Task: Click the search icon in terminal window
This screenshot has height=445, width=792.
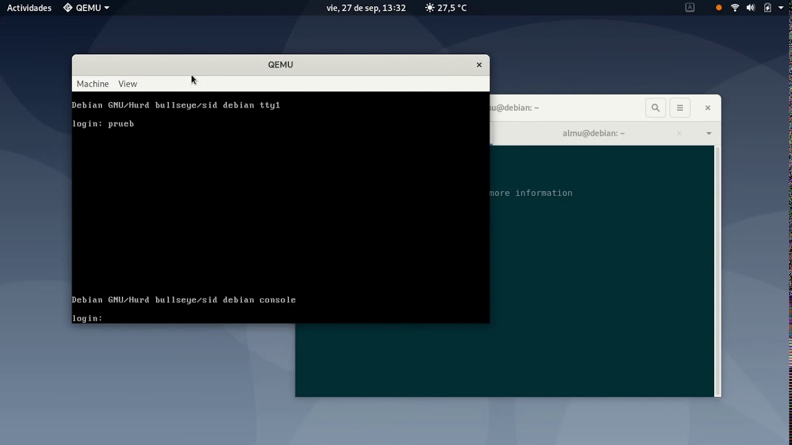Action: [x=655, y=108]
